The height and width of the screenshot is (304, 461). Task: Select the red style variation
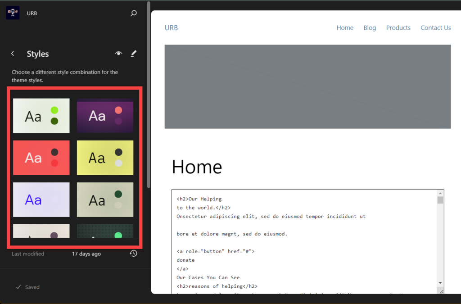41,158
